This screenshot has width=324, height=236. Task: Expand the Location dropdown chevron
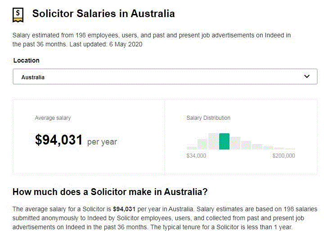tap(307, 77)
